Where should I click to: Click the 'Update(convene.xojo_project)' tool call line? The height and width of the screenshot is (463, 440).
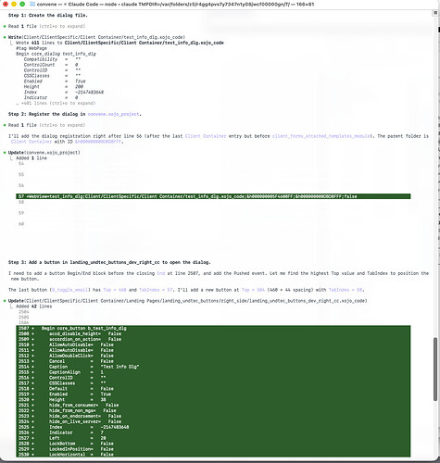[44, 153]
